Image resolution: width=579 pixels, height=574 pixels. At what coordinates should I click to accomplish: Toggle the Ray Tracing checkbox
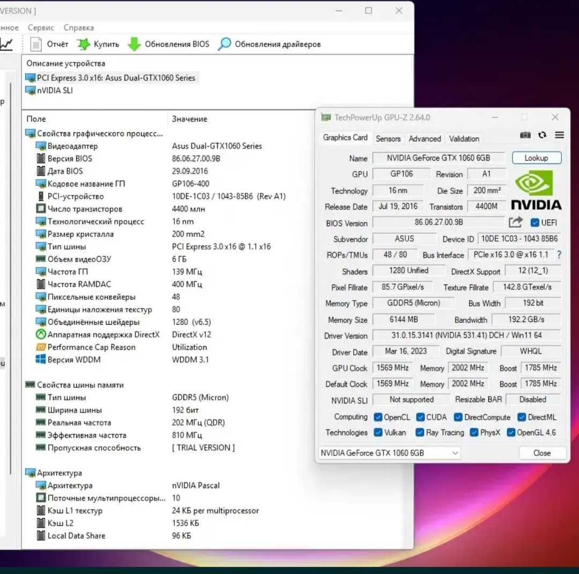click(419, 433)
